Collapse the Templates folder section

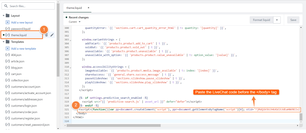pos(3,42)
